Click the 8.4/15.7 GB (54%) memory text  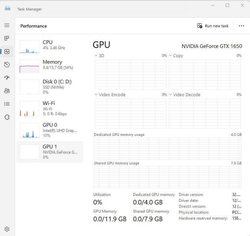pyautogui.click(x=58, y=68)
